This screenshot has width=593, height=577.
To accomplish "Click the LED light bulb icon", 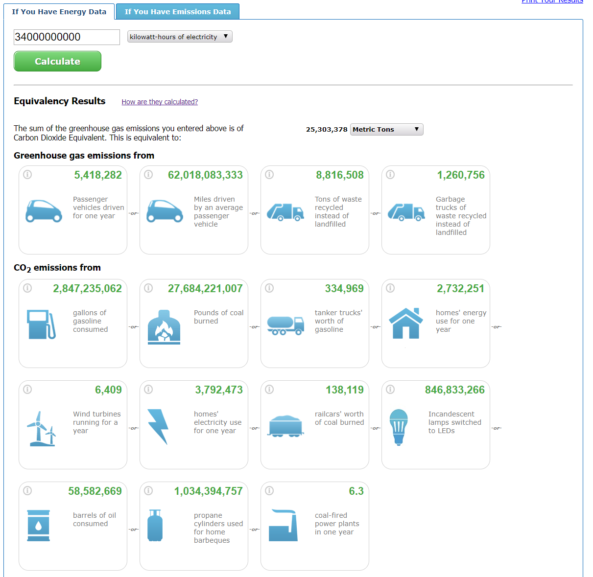I will [x=399, y=427].
